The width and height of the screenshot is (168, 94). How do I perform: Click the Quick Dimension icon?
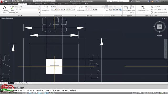click(x=59, y=10)
